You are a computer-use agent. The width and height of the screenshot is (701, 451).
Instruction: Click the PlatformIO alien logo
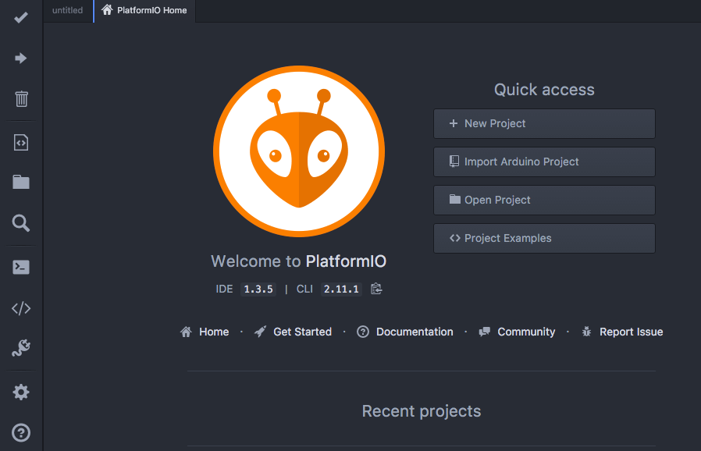pos(299,151)
